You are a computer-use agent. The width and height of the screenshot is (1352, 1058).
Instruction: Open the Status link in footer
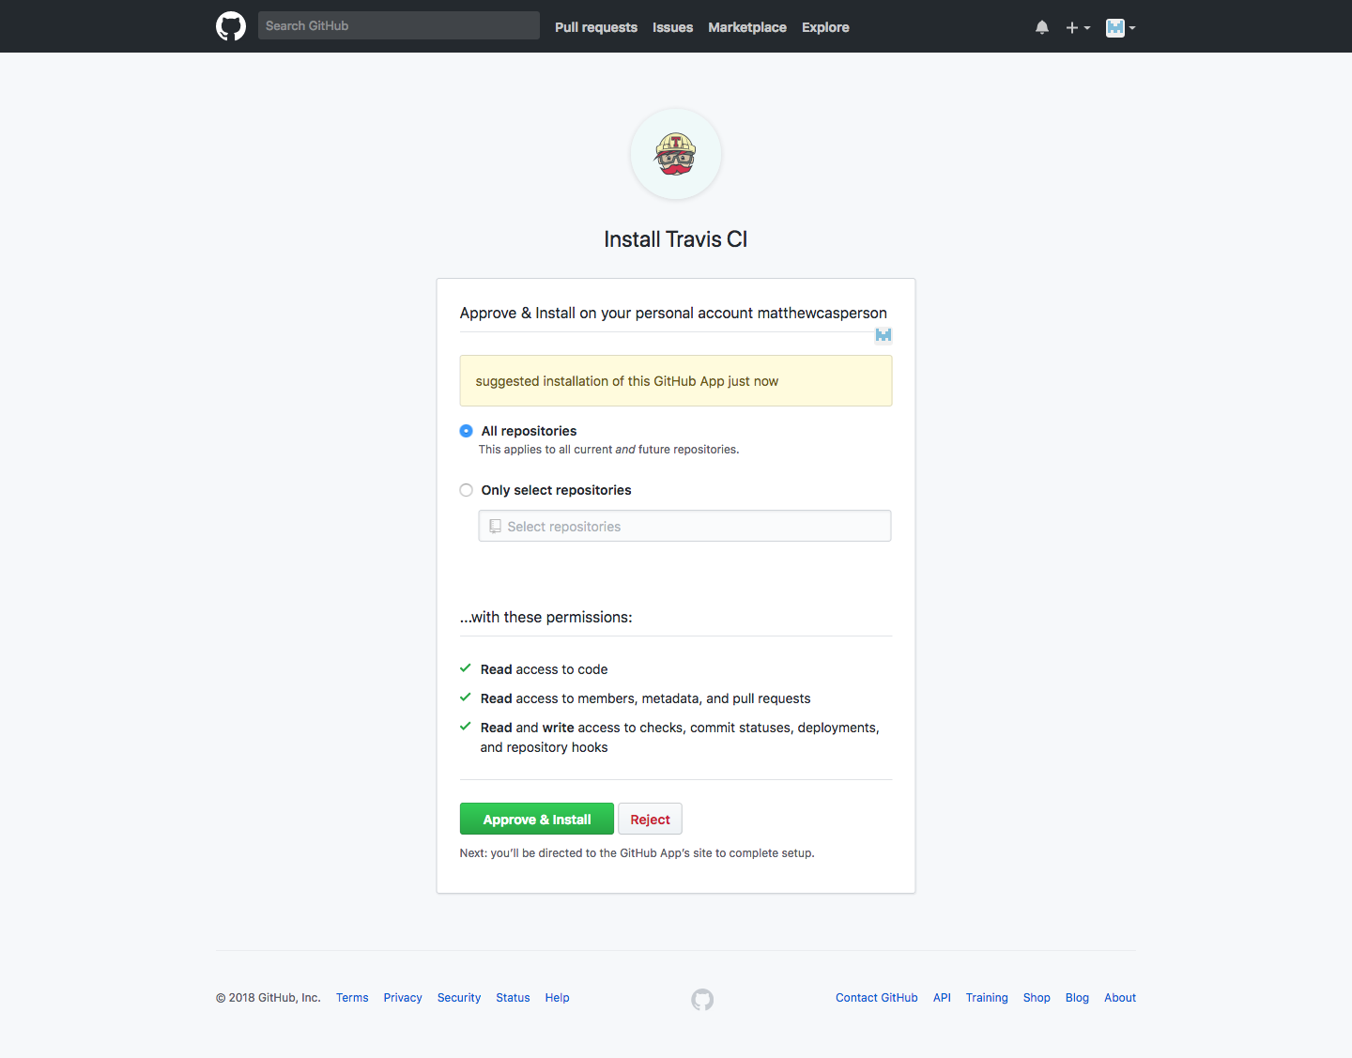tap(513, 998)
